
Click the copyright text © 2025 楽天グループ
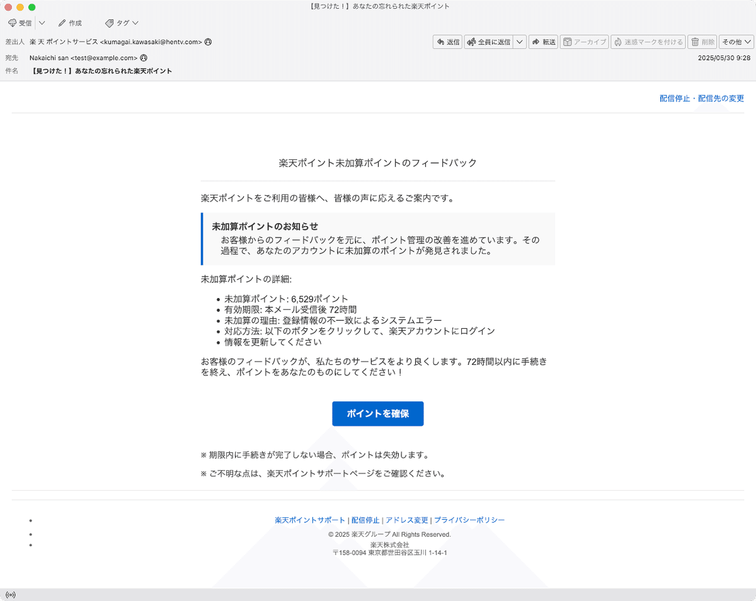(x=389, y=534)
